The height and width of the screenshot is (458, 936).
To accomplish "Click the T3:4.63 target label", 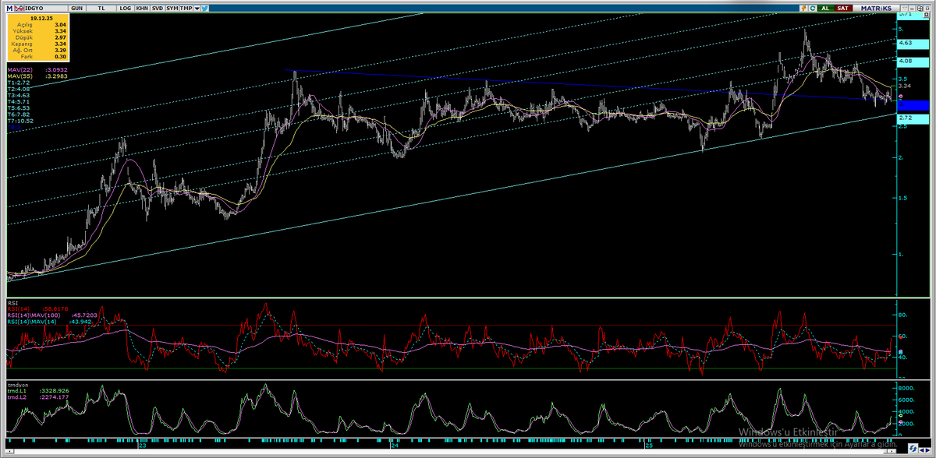I will pos(19,95).
